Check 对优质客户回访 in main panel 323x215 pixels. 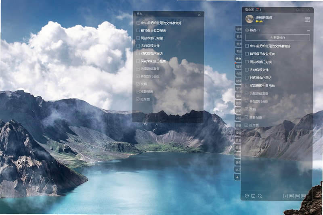[247, 77]
